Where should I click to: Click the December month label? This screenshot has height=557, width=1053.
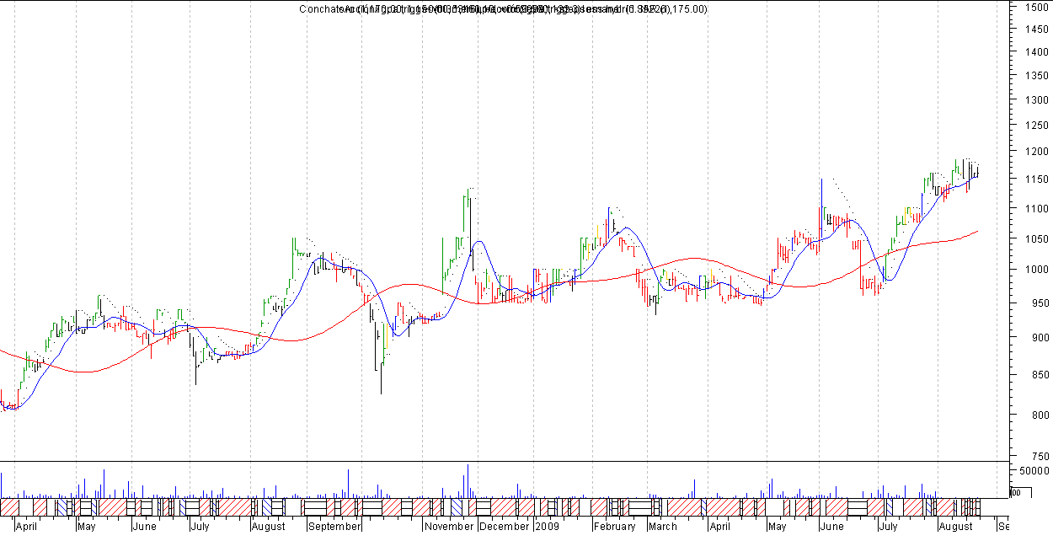[x=505, y=527]
